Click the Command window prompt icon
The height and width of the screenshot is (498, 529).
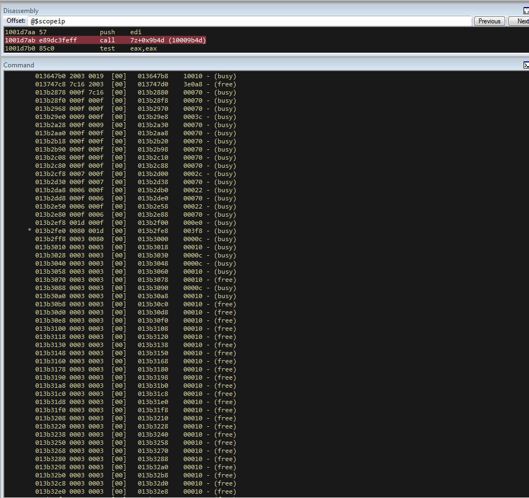pyautogui.click(x=525, y=65)
